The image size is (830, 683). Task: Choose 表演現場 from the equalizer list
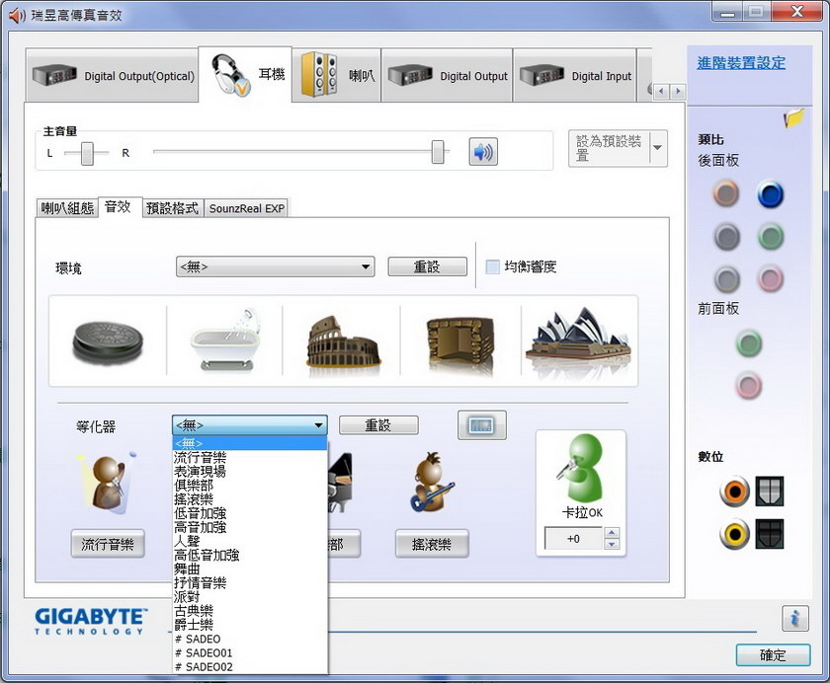[249, 471]
